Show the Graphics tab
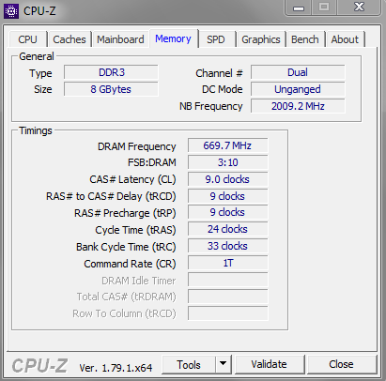The height and width of the screenshot is (381, 386). click(x=261, y=39)
